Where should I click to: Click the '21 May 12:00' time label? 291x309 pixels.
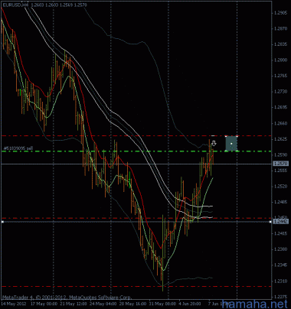[74, 304]
